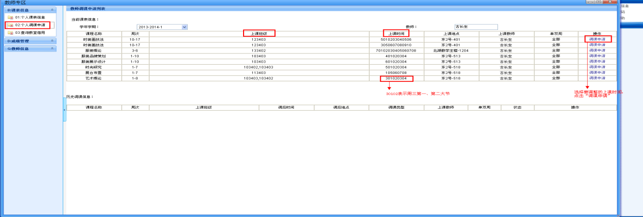Click 调课申请 link for 展台布置 row
The width and height of the screenshot is (643, 217).
click(597, 72)
